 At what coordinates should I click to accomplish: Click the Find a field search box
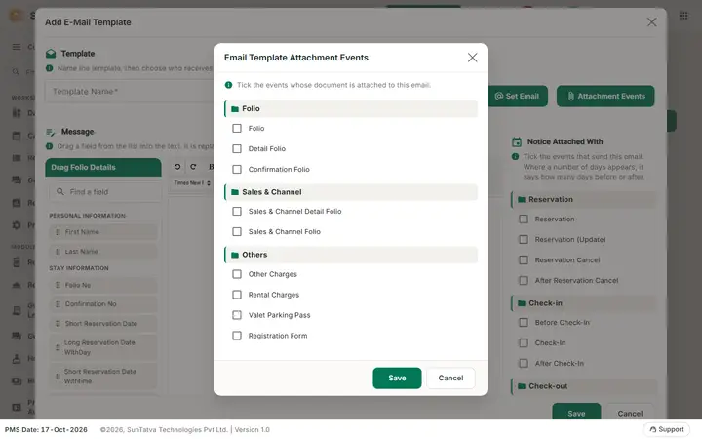pos(104,192)
